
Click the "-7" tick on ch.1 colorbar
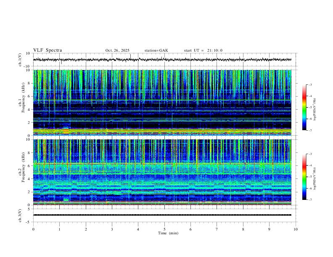coord(310,131)
